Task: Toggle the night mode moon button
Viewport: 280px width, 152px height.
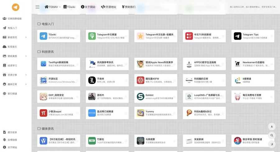Action: tap(272, 144)
